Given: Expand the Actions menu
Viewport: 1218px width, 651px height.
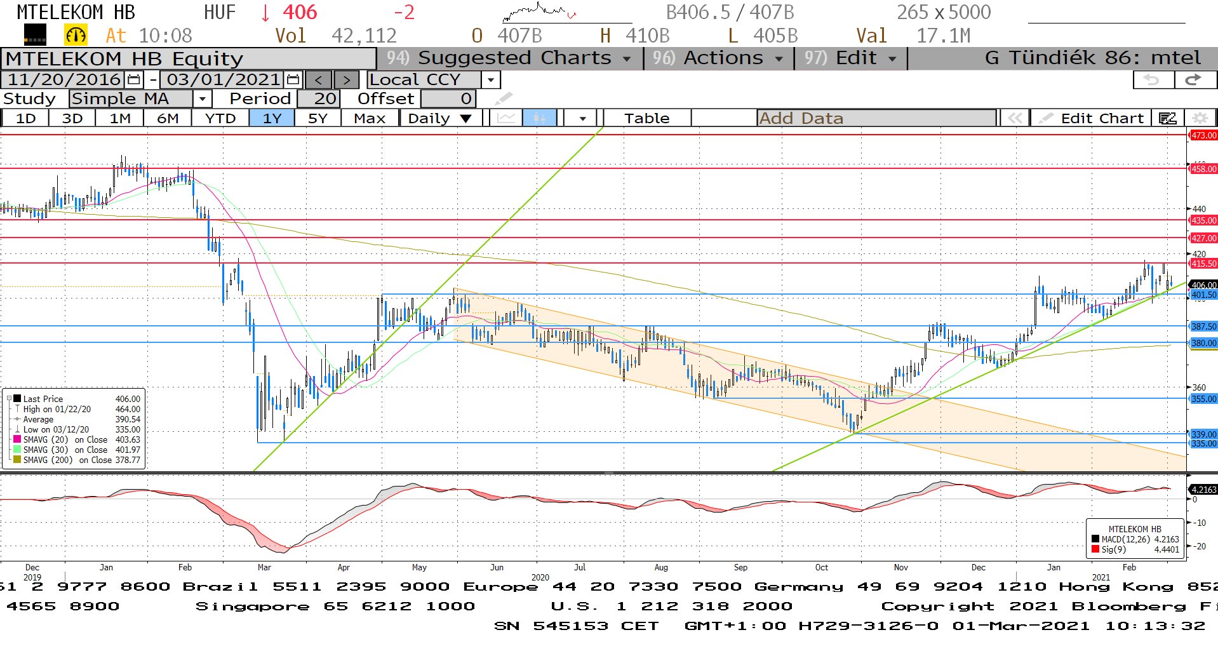Looking at the screenshot, I should 718,58.
